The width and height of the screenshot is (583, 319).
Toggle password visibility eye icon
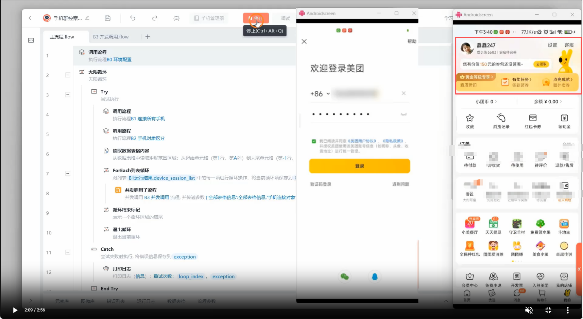click(404, 114)
